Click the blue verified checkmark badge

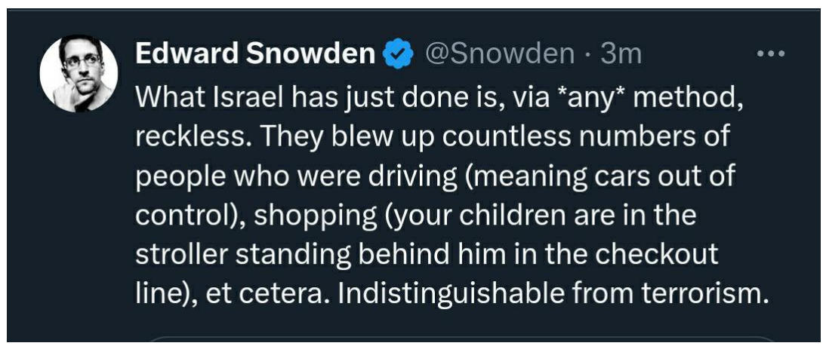point(399,54)
